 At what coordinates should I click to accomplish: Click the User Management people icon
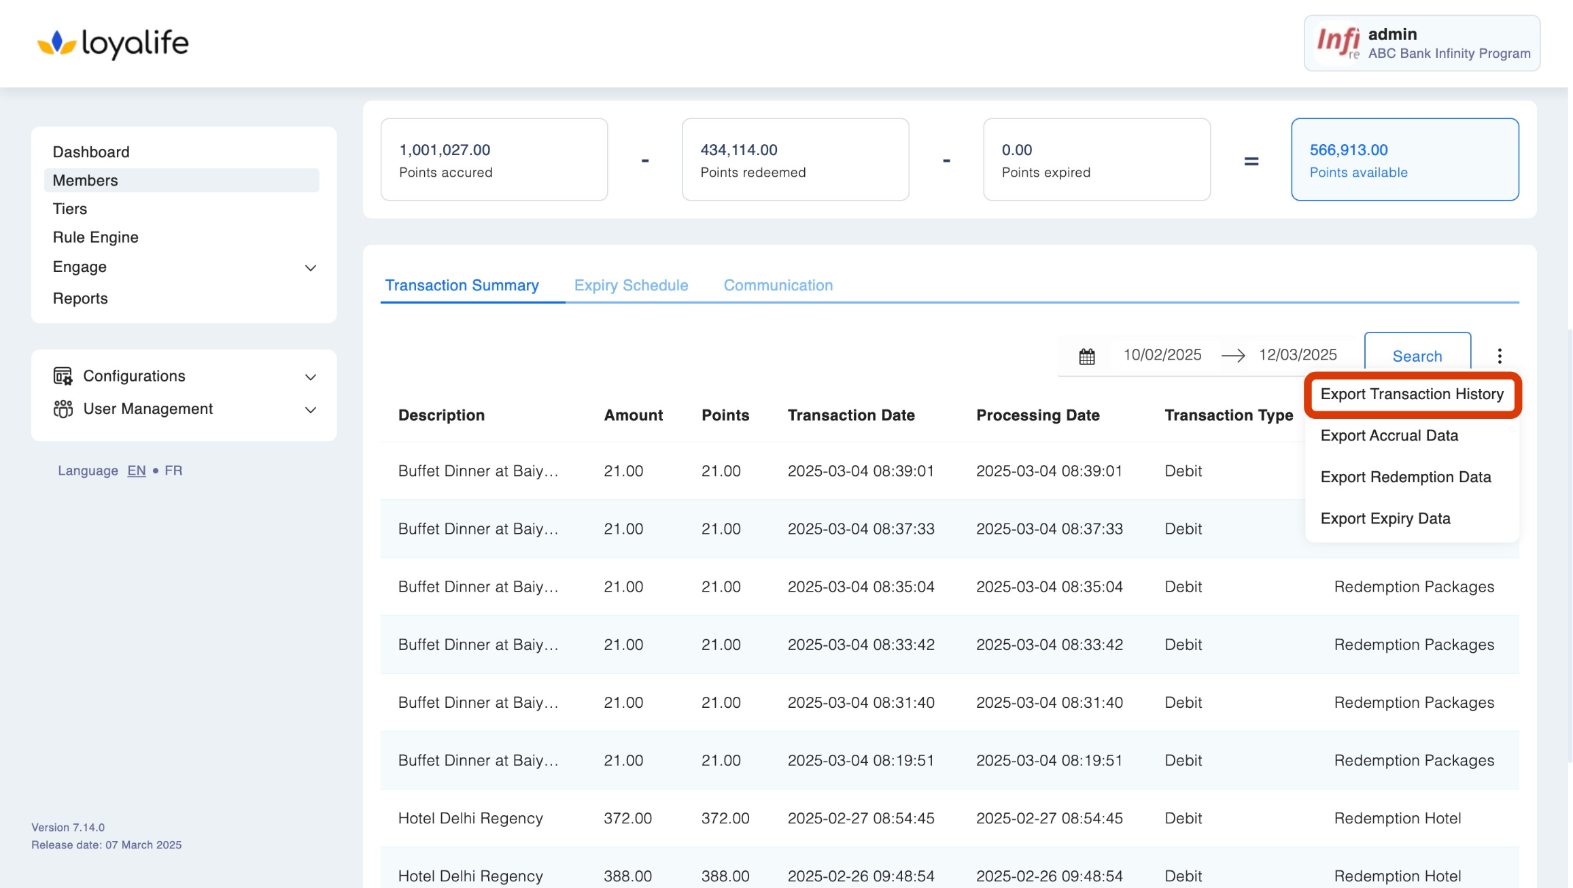(63, 409)
